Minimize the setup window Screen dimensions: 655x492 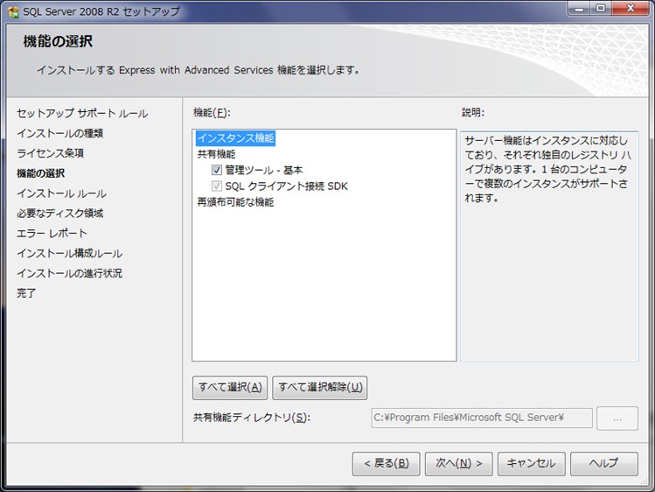tap(579, 9)
